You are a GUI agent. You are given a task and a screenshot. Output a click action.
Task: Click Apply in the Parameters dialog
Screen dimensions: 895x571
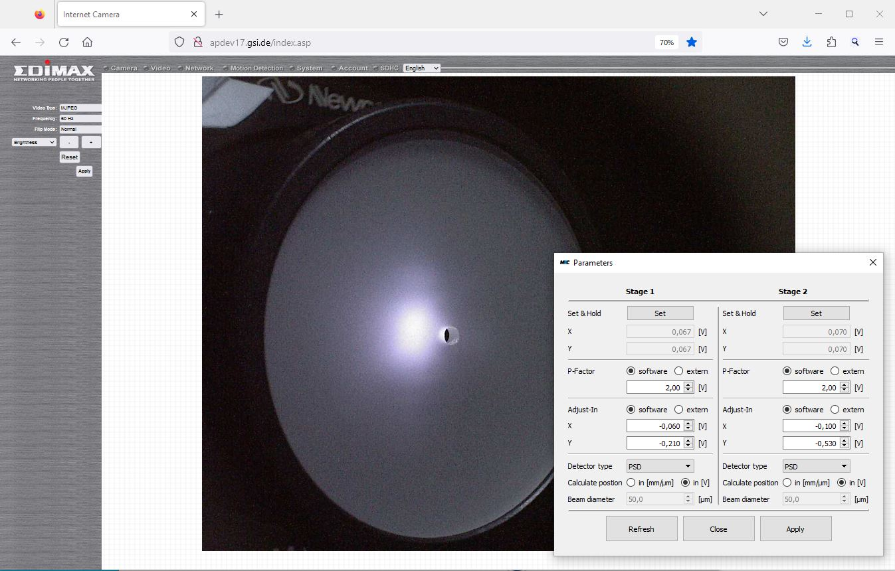coord(795,529)
